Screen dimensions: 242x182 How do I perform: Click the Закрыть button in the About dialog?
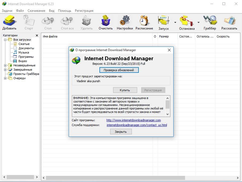121,132
